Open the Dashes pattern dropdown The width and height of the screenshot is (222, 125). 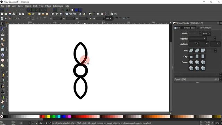coord(197,39)
